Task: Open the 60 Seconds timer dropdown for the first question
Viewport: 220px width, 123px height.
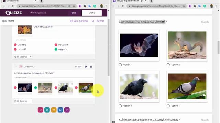Action: click(23, 57)
